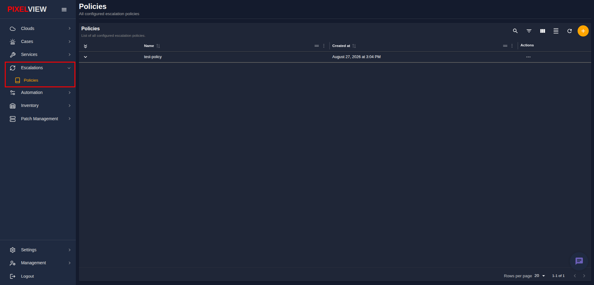Viewport: 594px width, 285px height.
Task: Open test-policy row actions menu
Action: [x=528, y=57]
